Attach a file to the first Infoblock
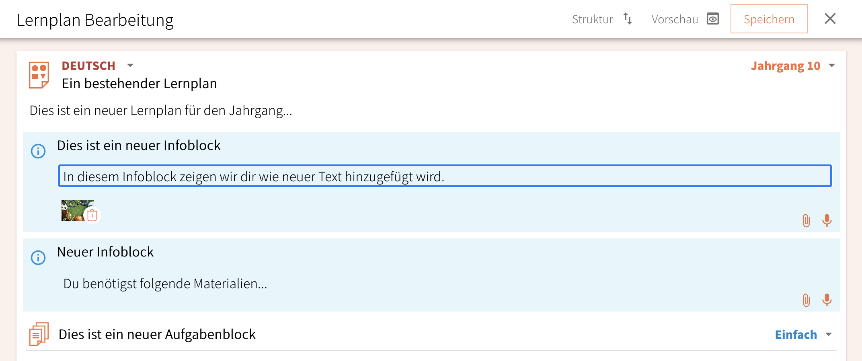Image resolution: width=862 pixels, height=361 pixels. (x=806, y=220)
